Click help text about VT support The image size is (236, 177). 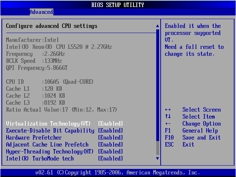click(x=194, y=40)
